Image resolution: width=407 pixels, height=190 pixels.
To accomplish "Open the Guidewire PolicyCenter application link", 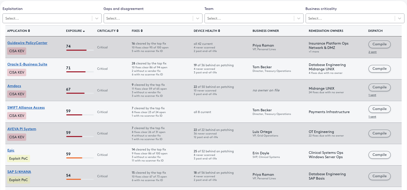I will tap(27, 43).
